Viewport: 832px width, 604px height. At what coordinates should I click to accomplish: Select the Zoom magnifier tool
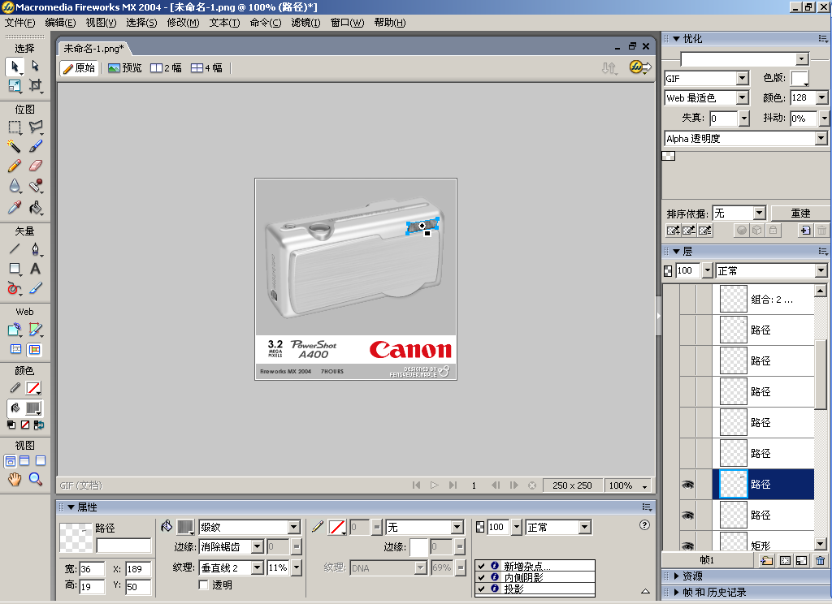click(x=35, y=479)
